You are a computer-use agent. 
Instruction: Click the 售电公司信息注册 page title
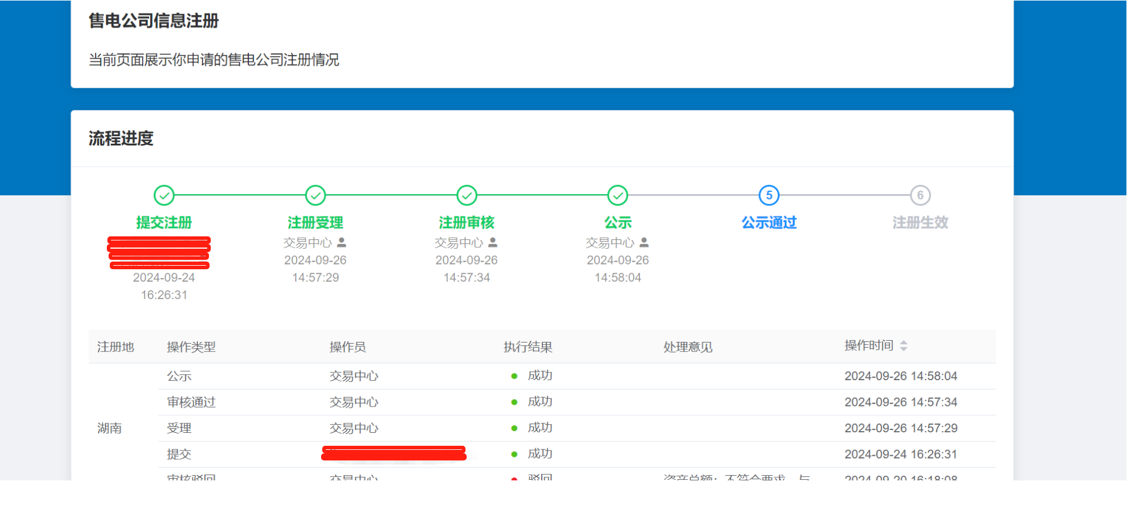pos(154,21)
